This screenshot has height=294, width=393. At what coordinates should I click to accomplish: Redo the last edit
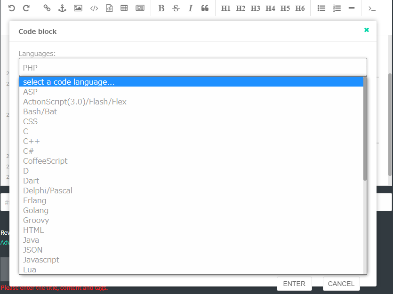click(x=26, y=8)
